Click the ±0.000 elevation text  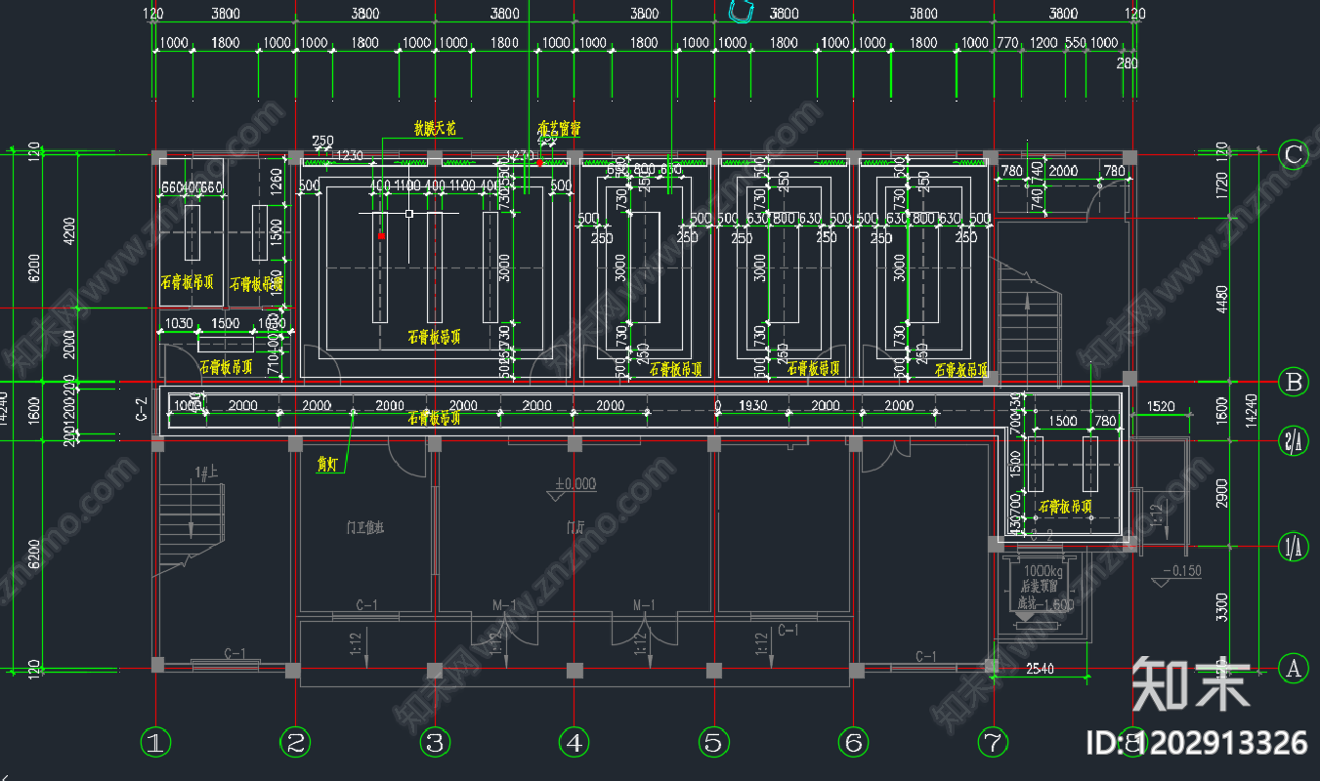(576, 483)
